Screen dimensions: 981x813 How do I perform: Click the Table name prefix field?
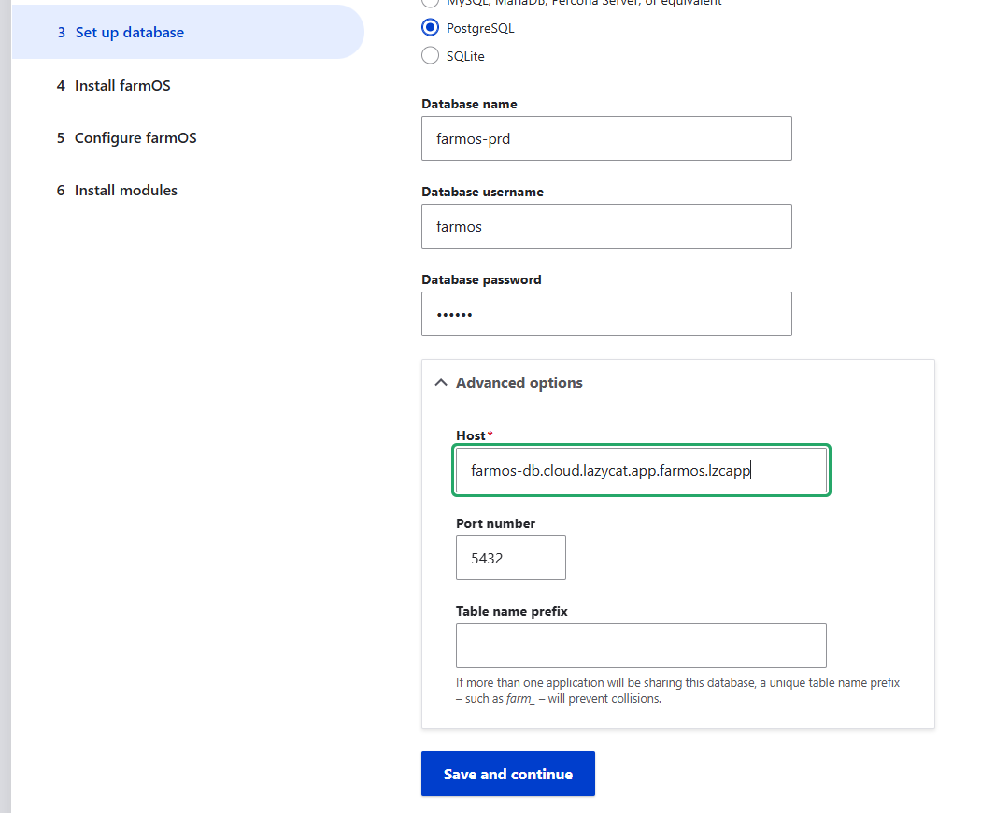pos(641,646)
